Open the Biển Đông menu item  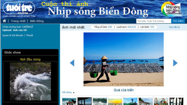(37, 21)
